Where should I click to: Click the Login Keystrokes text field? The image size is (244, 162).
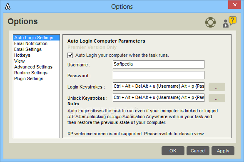[159, 86]
